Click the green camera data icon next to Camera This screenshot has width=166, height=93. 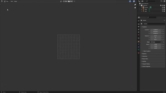(150, 7)
